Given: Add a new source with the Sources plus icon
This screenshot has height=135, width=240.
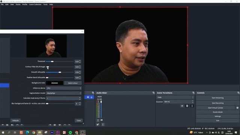Looking at the screenshot, I should point(50,125).
